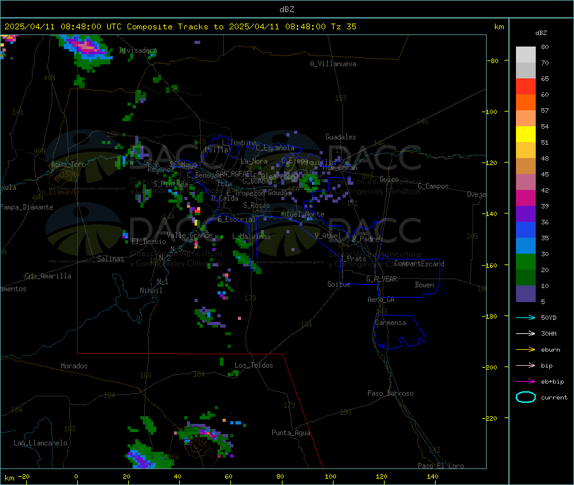Click the CompartEscard map label
This screenshot has width=574, height=485.
point(419,264)
